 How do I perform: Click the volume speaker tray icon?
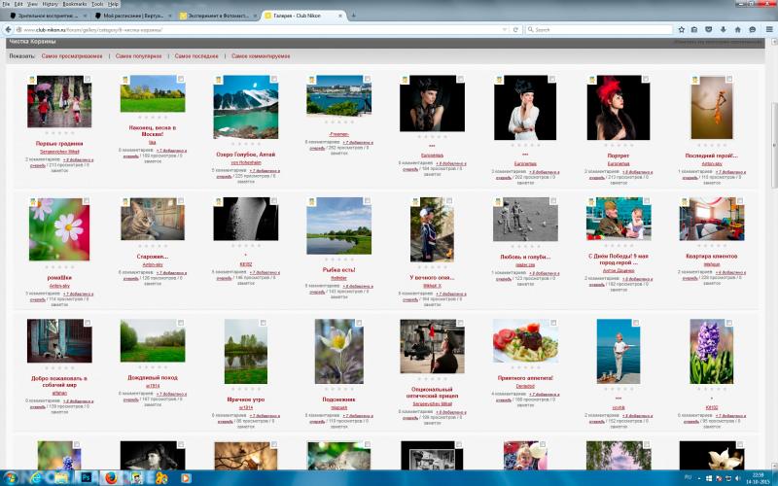click(x=738, y=478)
